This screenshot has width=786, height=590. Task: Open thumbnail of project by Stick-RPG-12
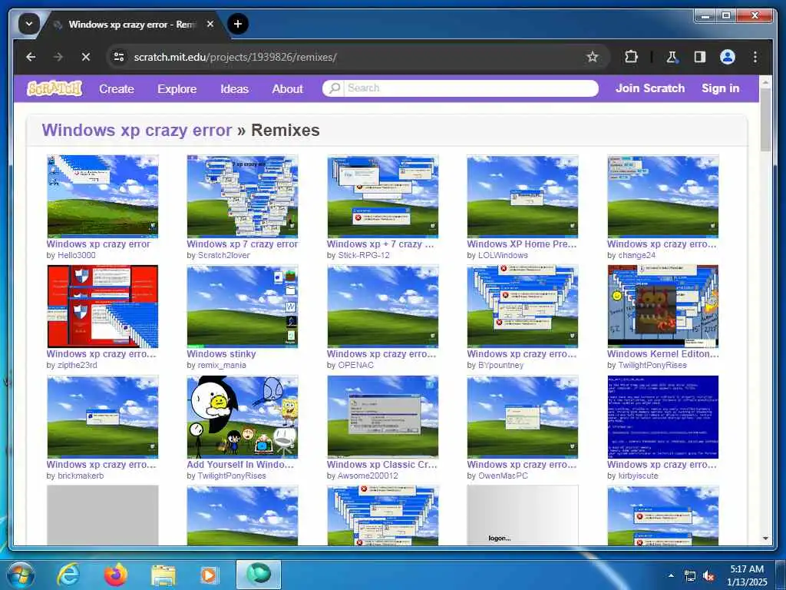pyautogui.click(x=382, y=196)
